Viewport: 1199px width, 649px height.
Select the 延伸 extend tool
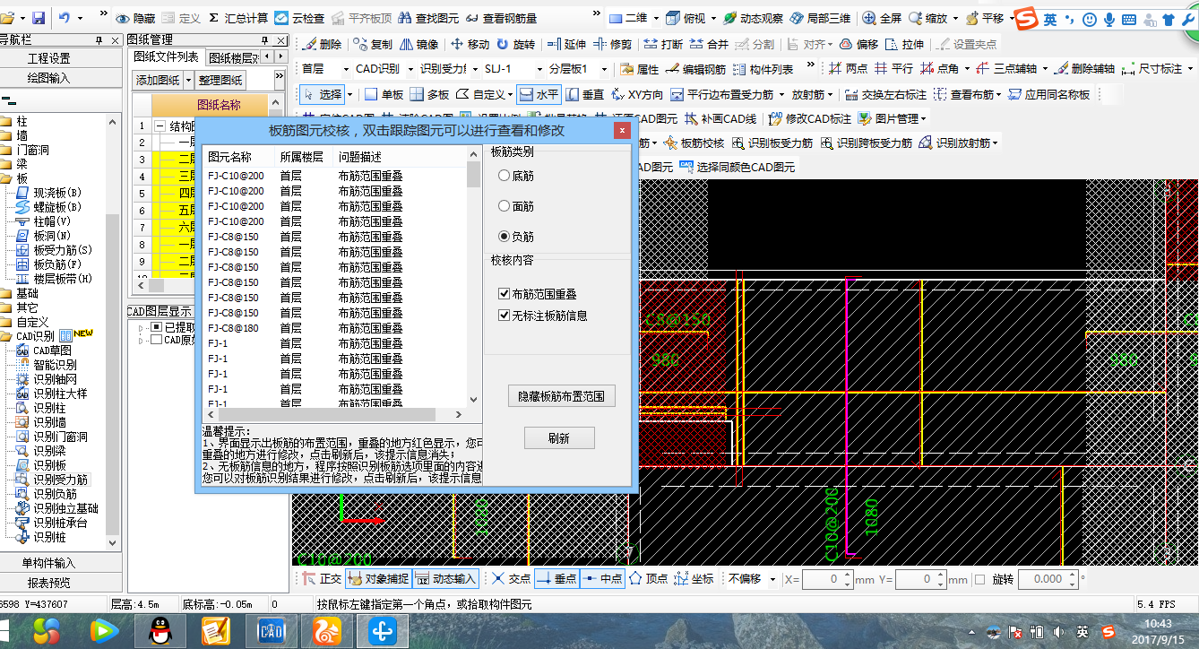pos(565,44)
